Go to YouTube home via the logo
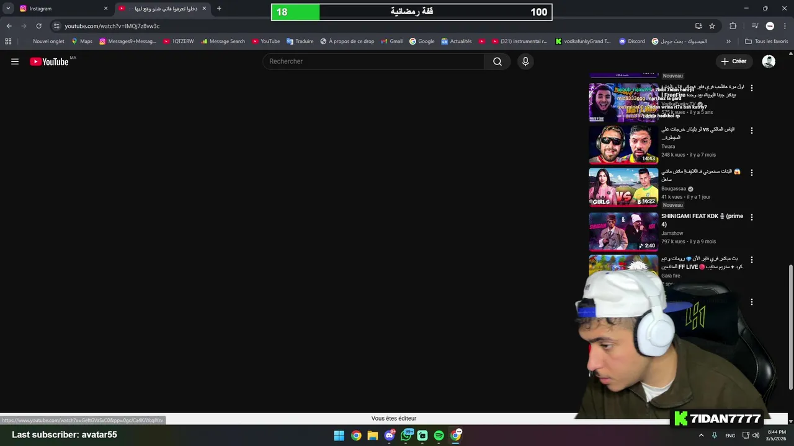The height and width of the screenshot is (446, 794). pos(49,61)
